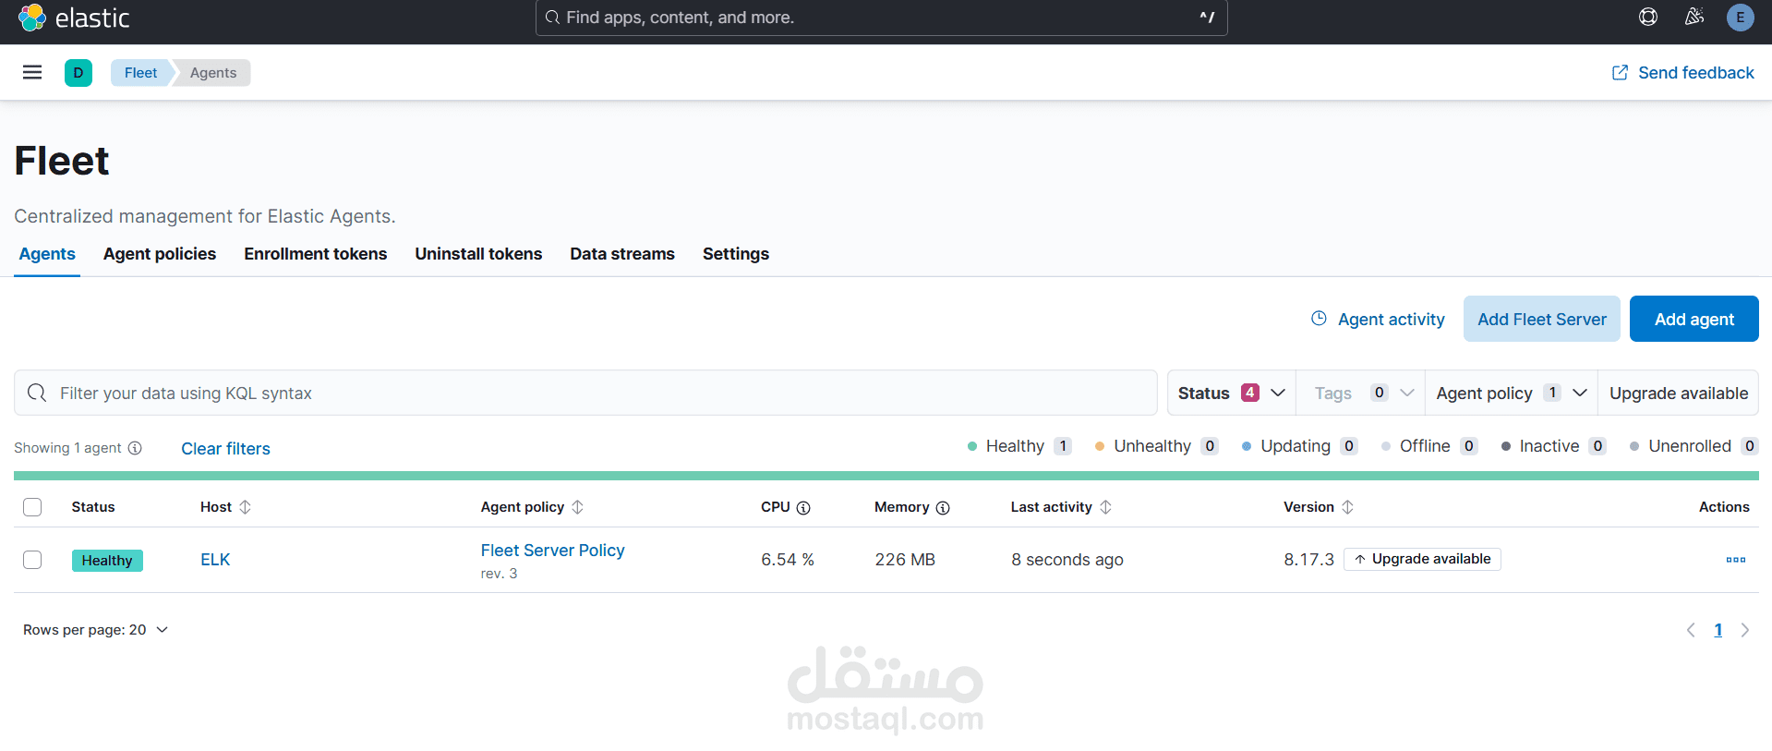
Task: Click Add Fleet Server button
Action: coord(1542,319)
